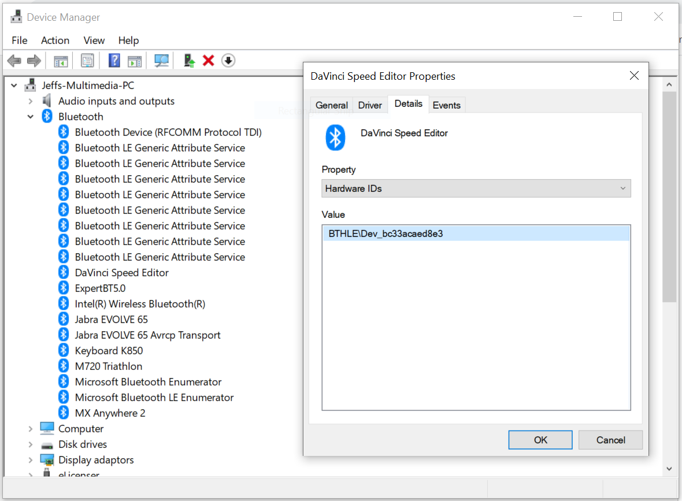Click Bluetooth icon beside Jabra EVOLVE 65
This screenshot has width=682, height=501.
[x=64, y=319]
